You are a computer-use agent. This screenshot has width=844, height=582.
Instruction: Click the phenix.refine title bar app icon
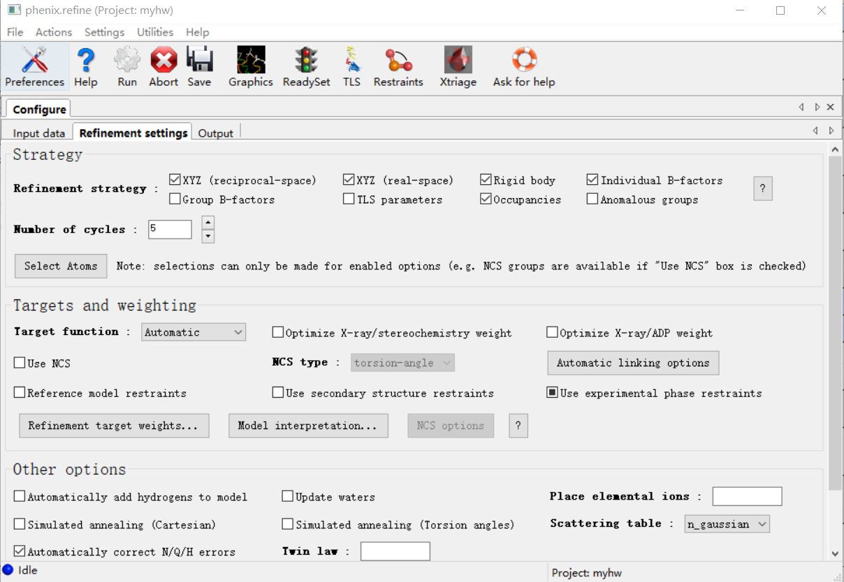[14, 10]
